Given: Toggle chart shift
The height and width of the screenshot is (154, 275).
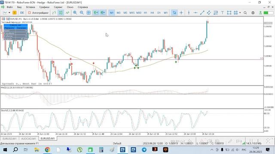Looking at the screenshot, I should click(103, 13).
